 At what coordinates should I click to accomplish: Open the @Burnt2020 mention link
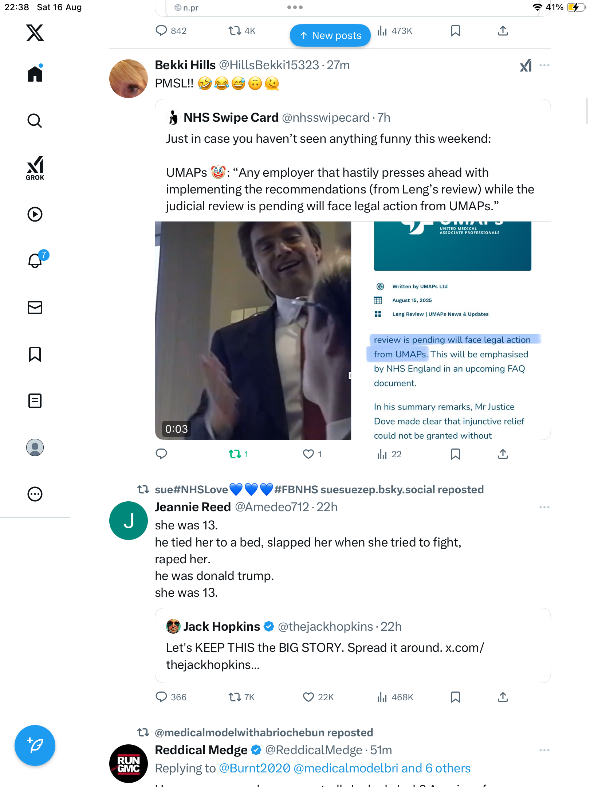255,768
